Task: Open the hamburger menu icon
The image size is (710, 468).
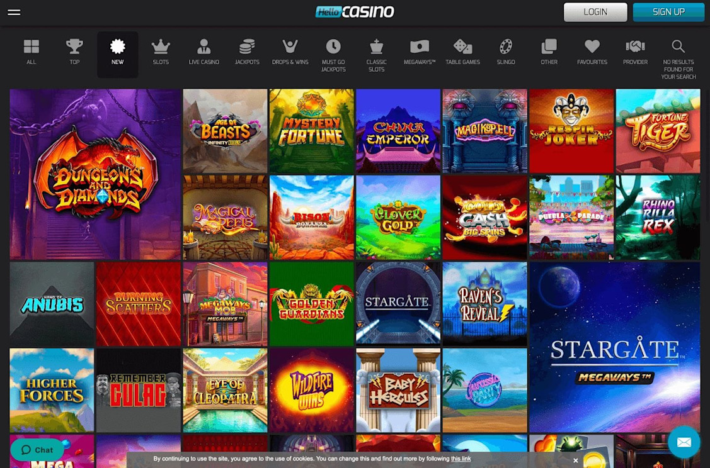Action: (14, 12)
